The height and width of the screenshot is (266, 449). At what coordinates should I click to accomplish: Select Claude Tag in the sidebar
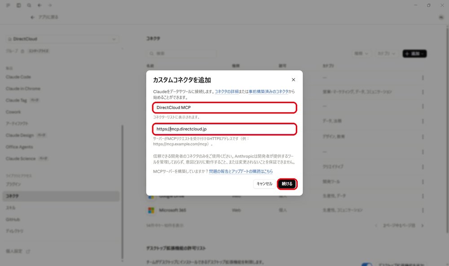point(16,100)
